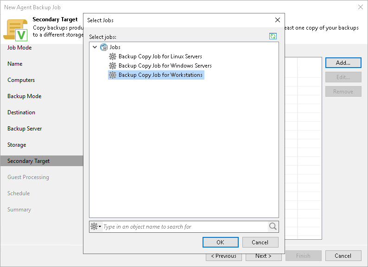The height and width of the screenshot is (267, 368).
Task: Cancel the Select Jobs dialog
Action: coord(260,242)
